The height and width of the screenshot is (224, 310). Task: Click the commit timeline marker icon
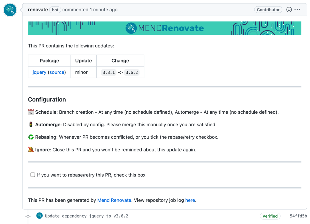click(x=28, y=216)
